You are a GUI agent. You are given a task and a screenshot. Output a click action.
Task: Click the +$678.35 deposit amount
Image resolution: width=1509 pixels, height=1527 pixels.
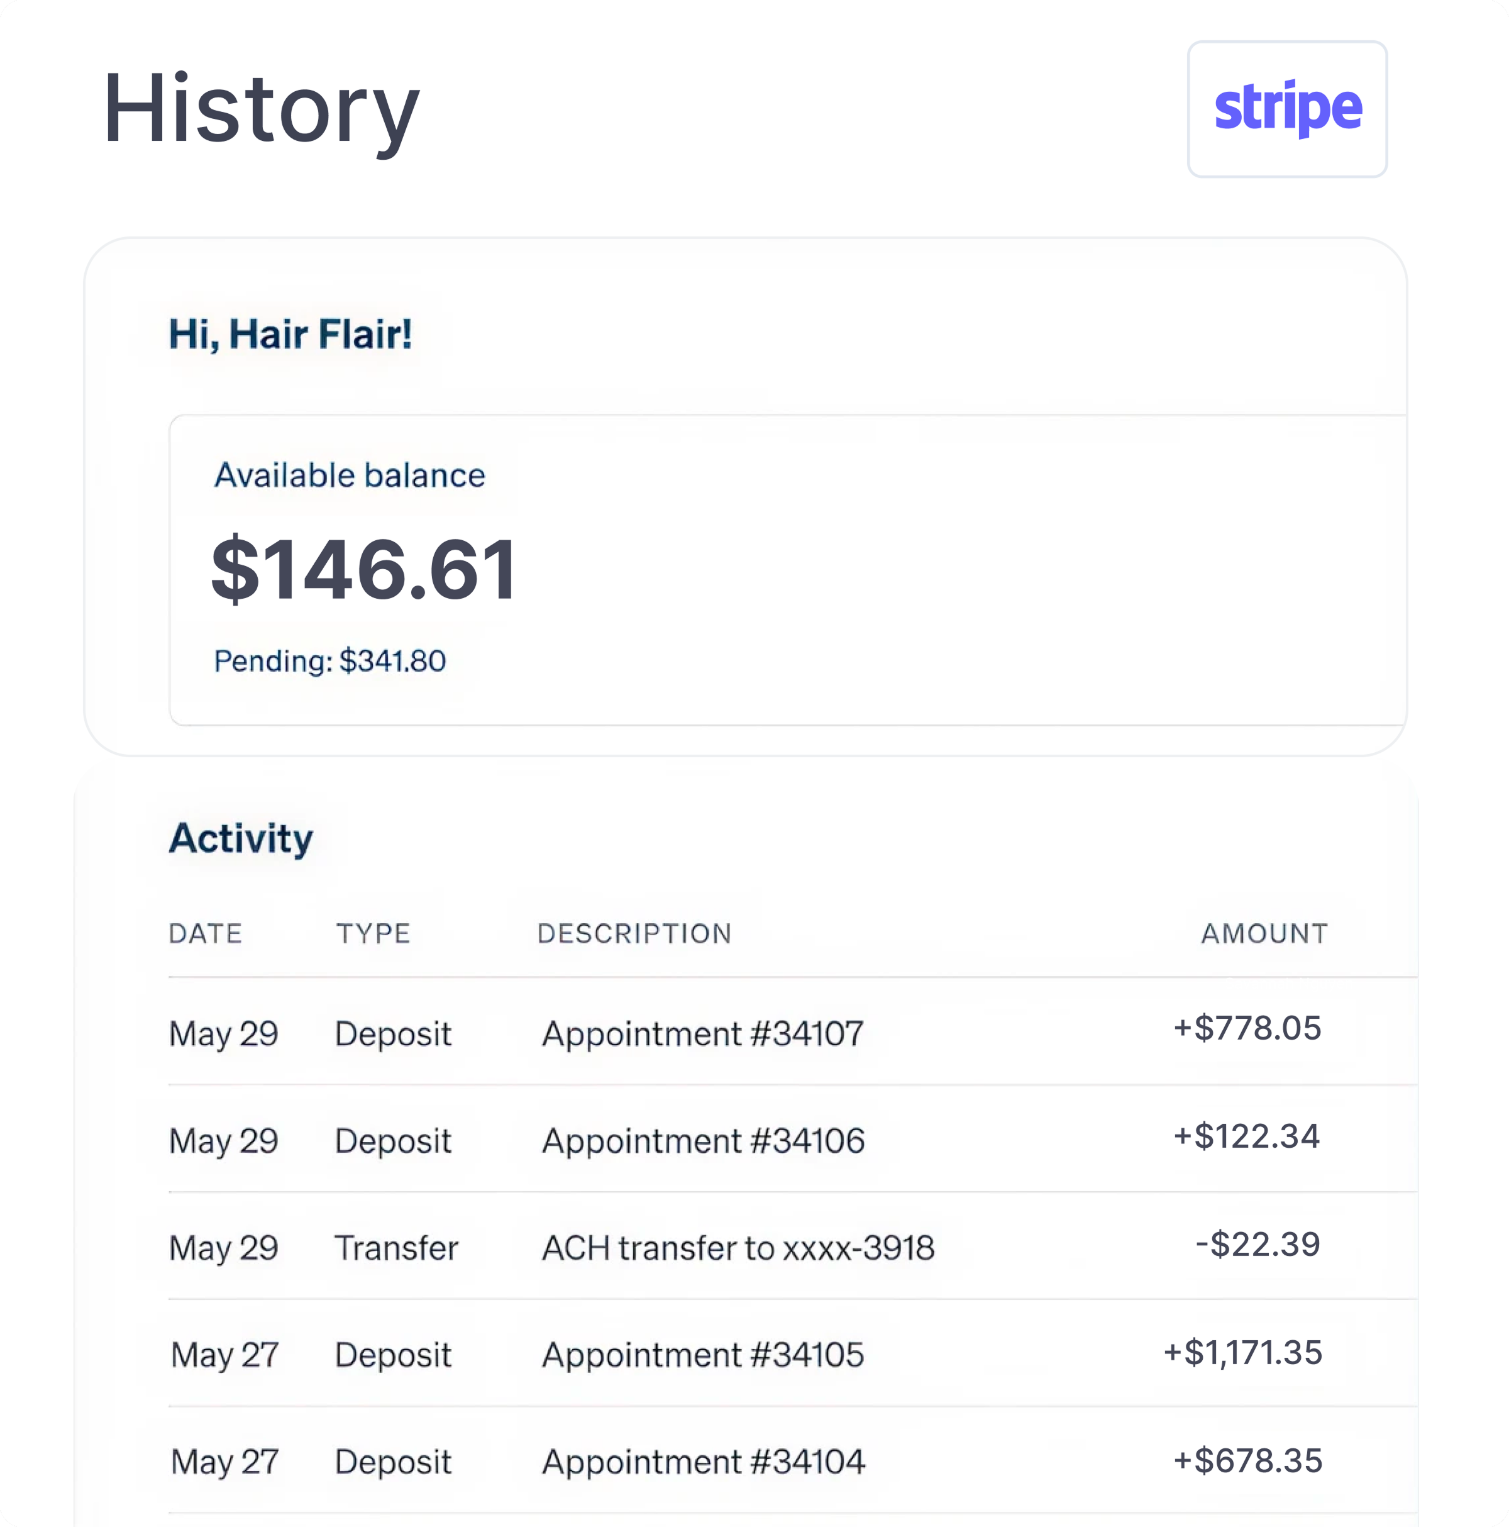1247,1460
